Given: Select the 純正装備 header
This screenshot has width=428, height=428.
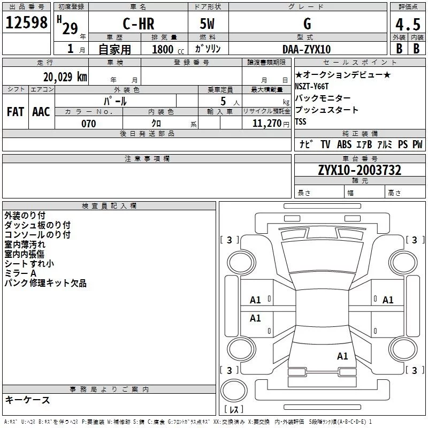Looking at the screenshot, I should [360, 133].
